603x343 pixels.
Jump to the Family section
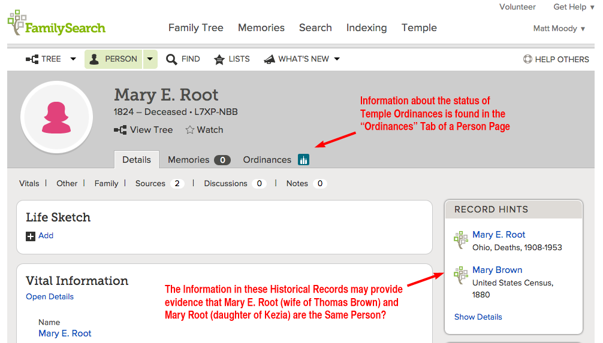(x=107, y=184)
